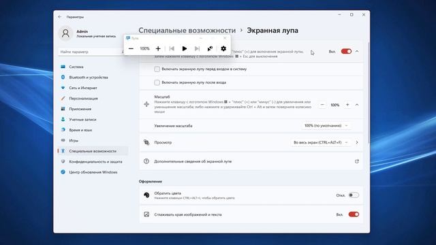Collapse the Масштаб section chevron
Screen dimensions: 436x245
tap(357, 105)
